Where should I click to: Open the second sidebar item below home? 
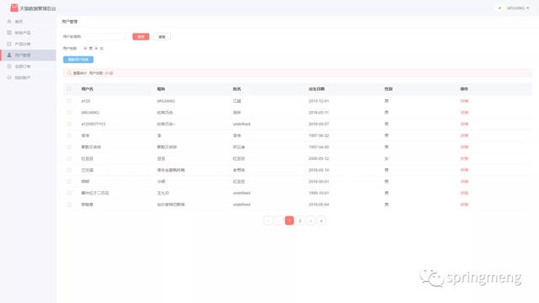coord(28,33)
